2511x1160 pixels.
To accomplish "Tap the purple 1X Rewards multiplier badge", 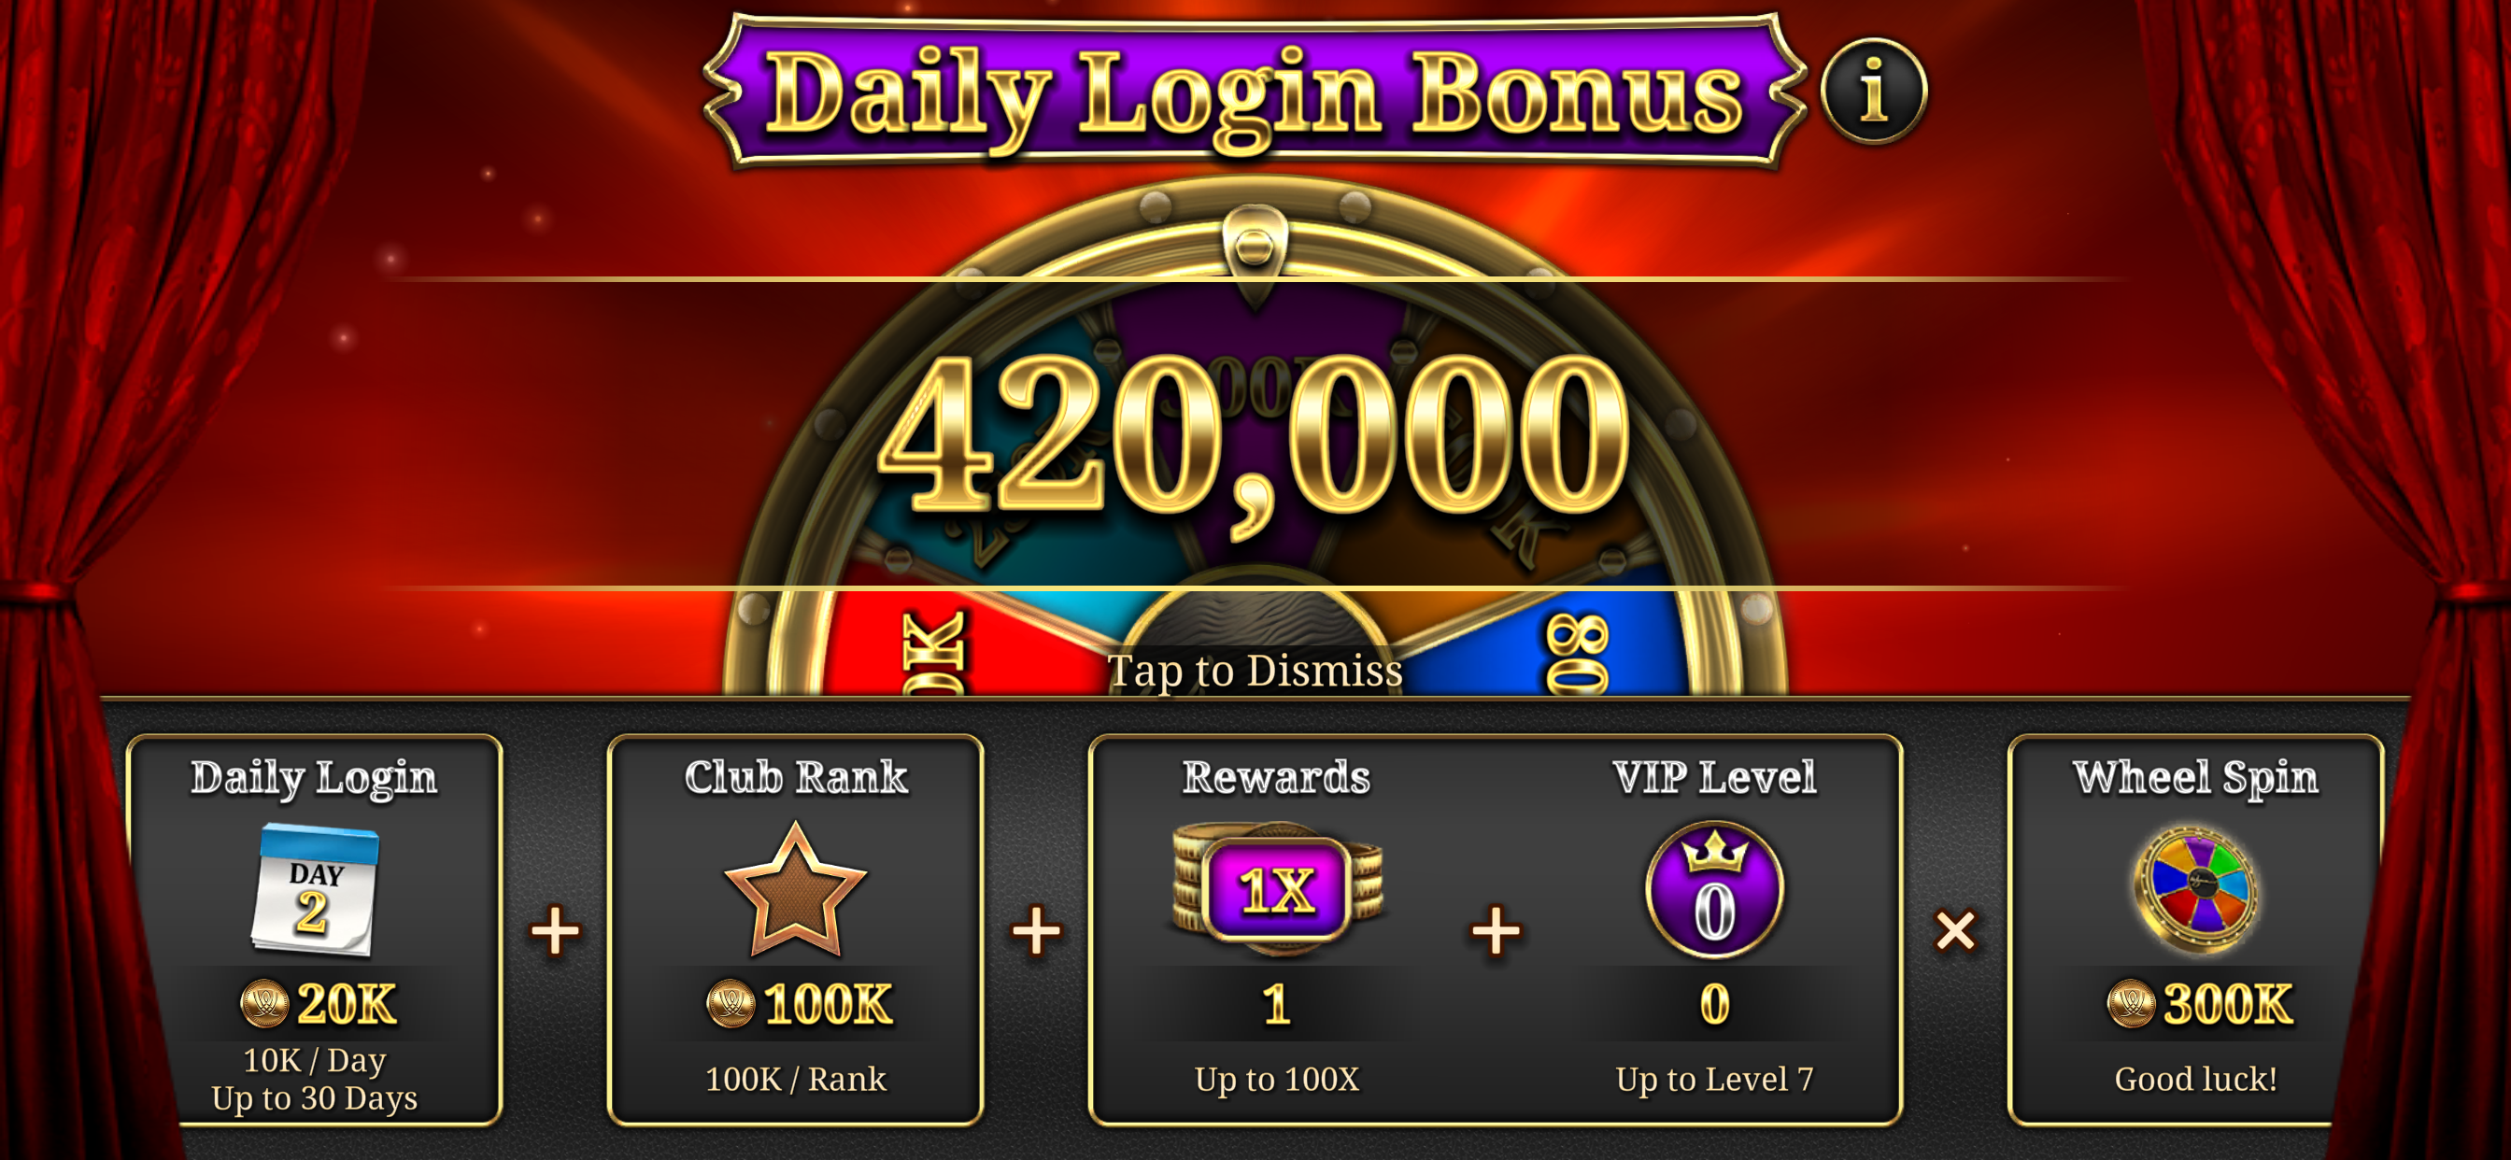I will click(1277, 889).
